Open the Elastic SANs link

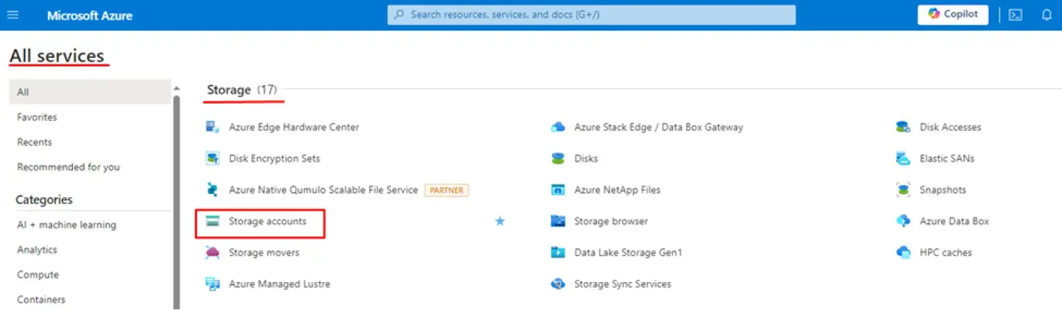(947, 159)
